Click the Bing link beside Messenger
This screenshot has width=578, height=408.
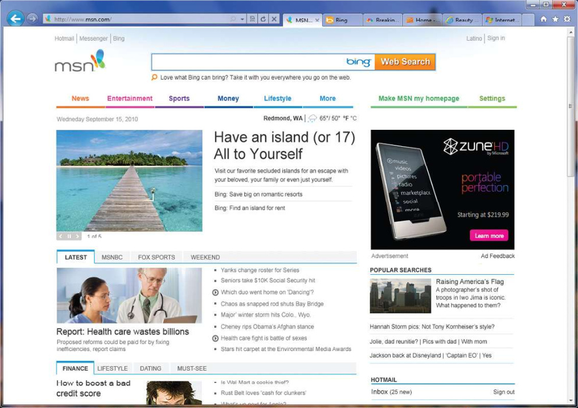[119, 38]
